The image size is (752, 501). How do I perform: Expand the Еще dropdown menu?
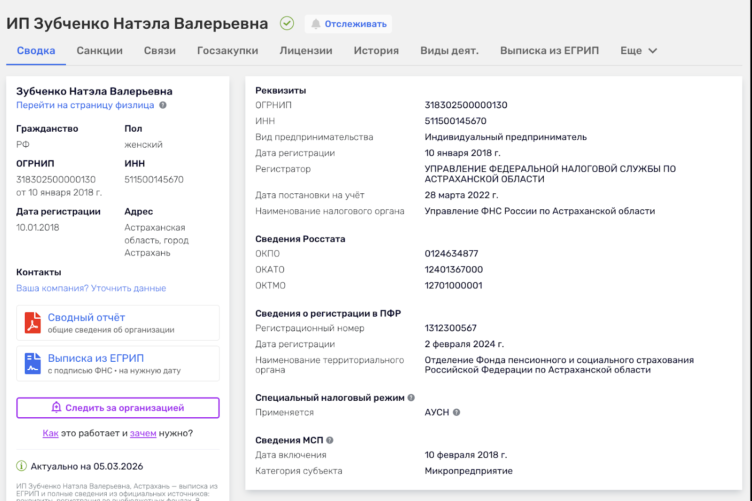(638, 51)
